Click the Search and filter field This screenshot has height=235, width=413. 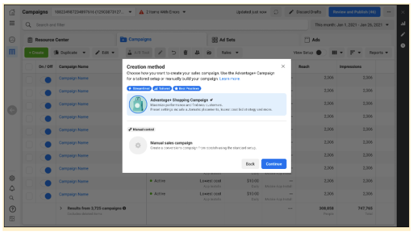[166, 25]
